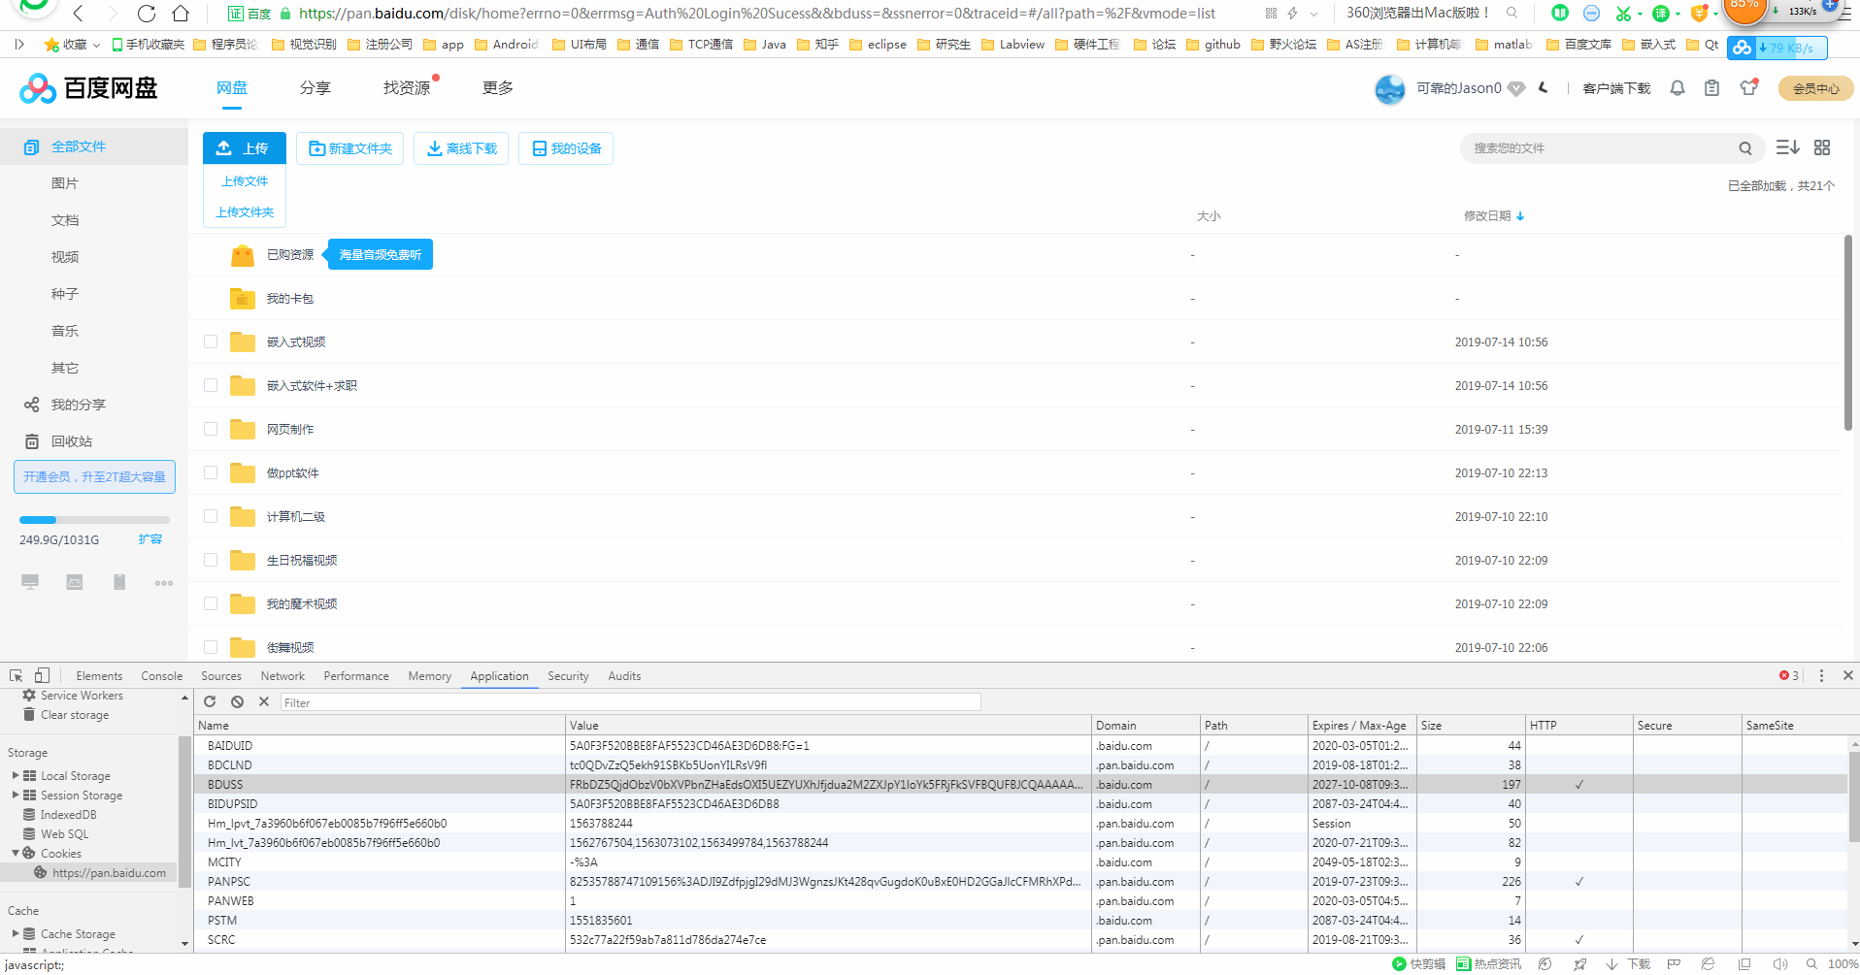1860x975 pixels.
Task: Select the BDUSS cookie row
Action: 1021,785
